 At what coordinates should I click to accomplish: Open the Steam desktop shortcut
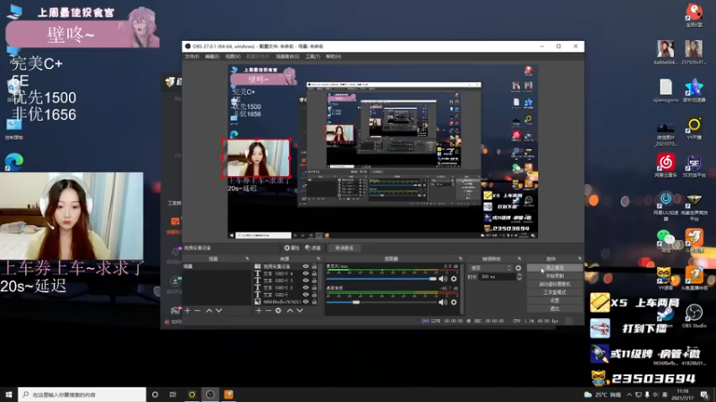pos(666,315)
